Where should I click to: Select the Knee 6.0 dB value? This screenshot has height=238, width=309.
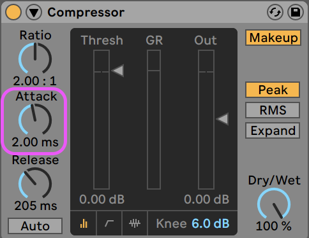[210, 223]
